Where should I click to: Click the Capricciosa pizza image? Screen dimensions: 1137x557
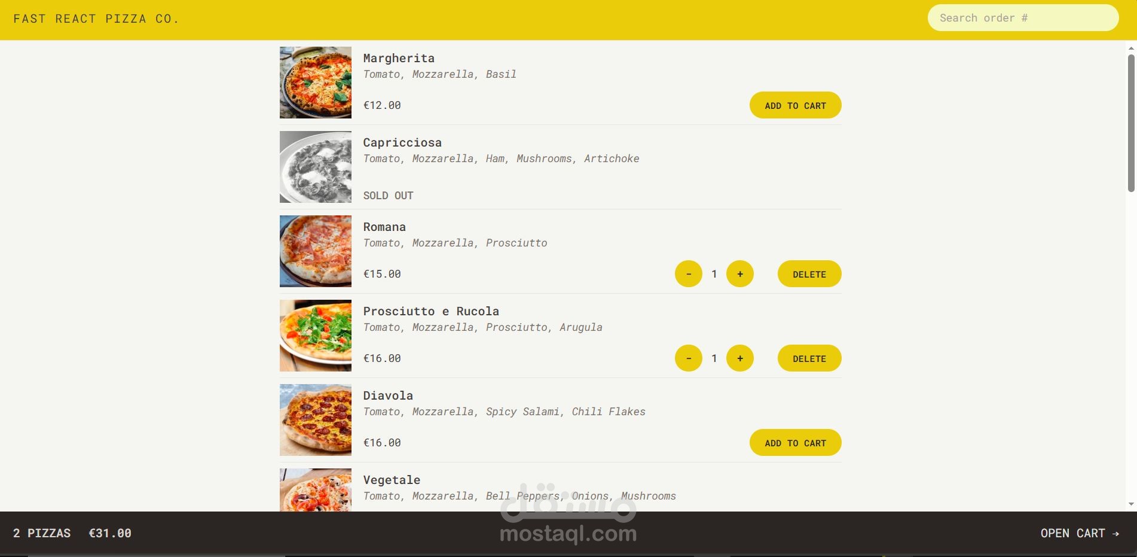pyautogui.click(x=316, y=167)
